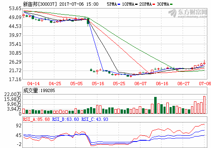The image size is (211, 148).
Task: Click the 成交量:199285 volume label
Action: pos(39,90)
